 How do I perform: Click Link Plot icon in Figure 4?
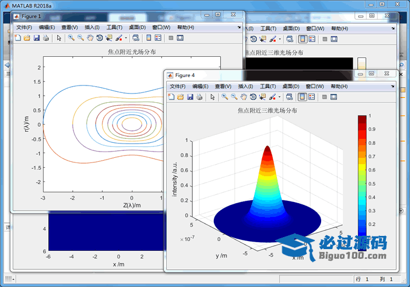coord(289,97)
